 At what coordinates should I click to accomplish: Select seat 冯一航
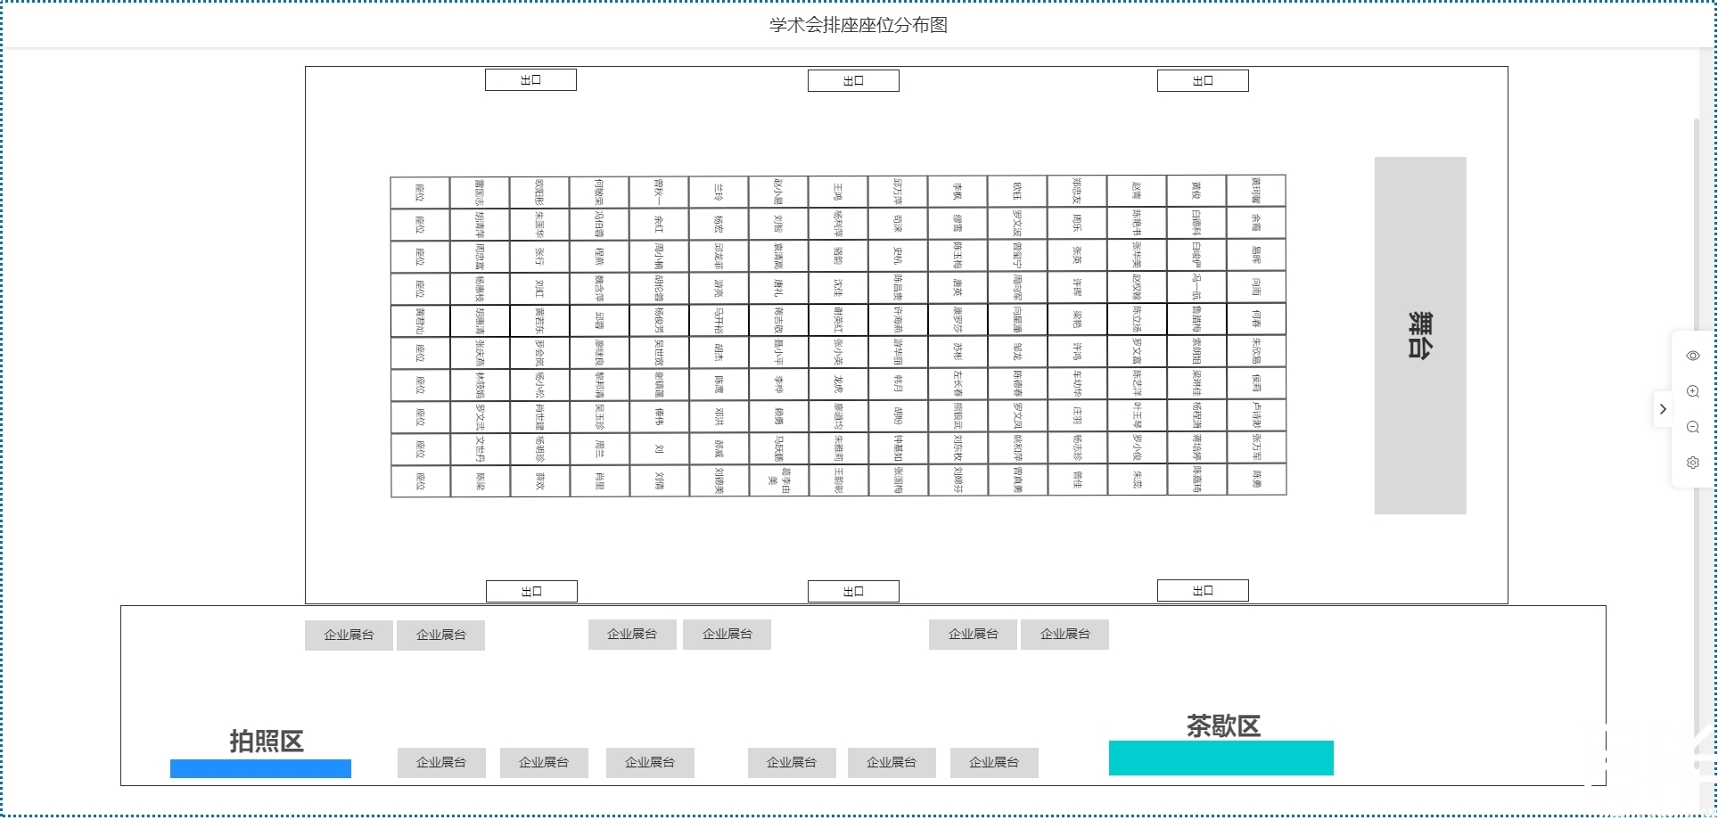[1196, 288]
